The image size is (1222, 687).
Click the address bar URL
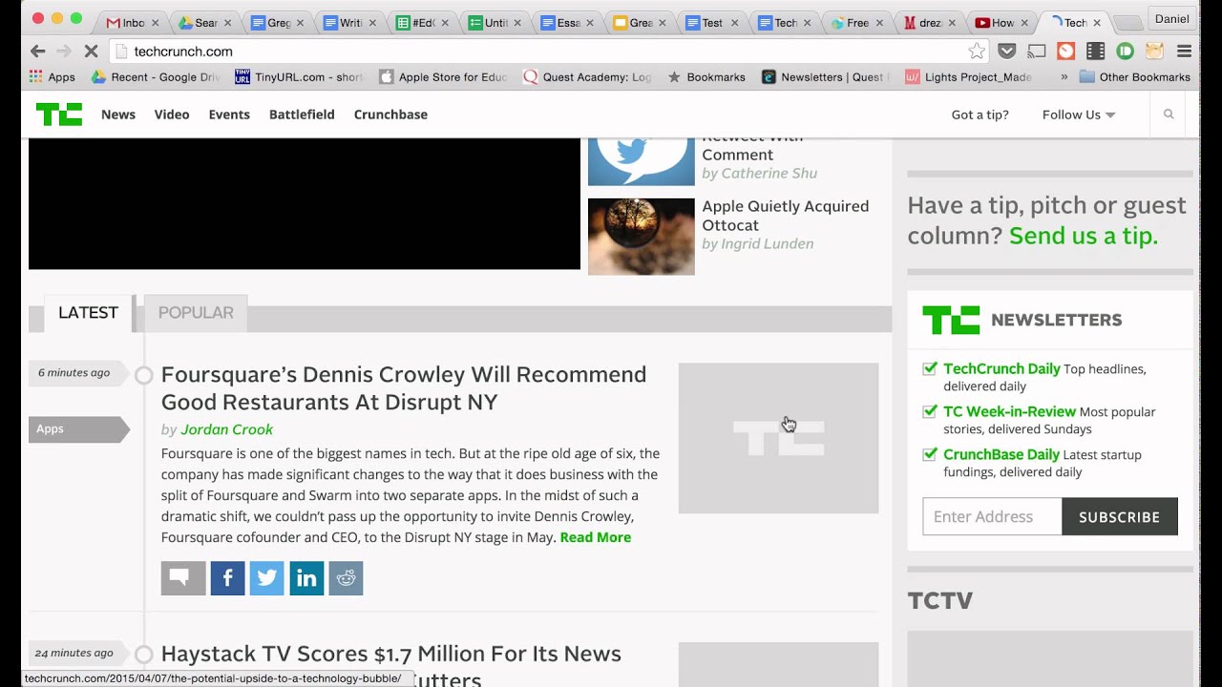[183, 52]
